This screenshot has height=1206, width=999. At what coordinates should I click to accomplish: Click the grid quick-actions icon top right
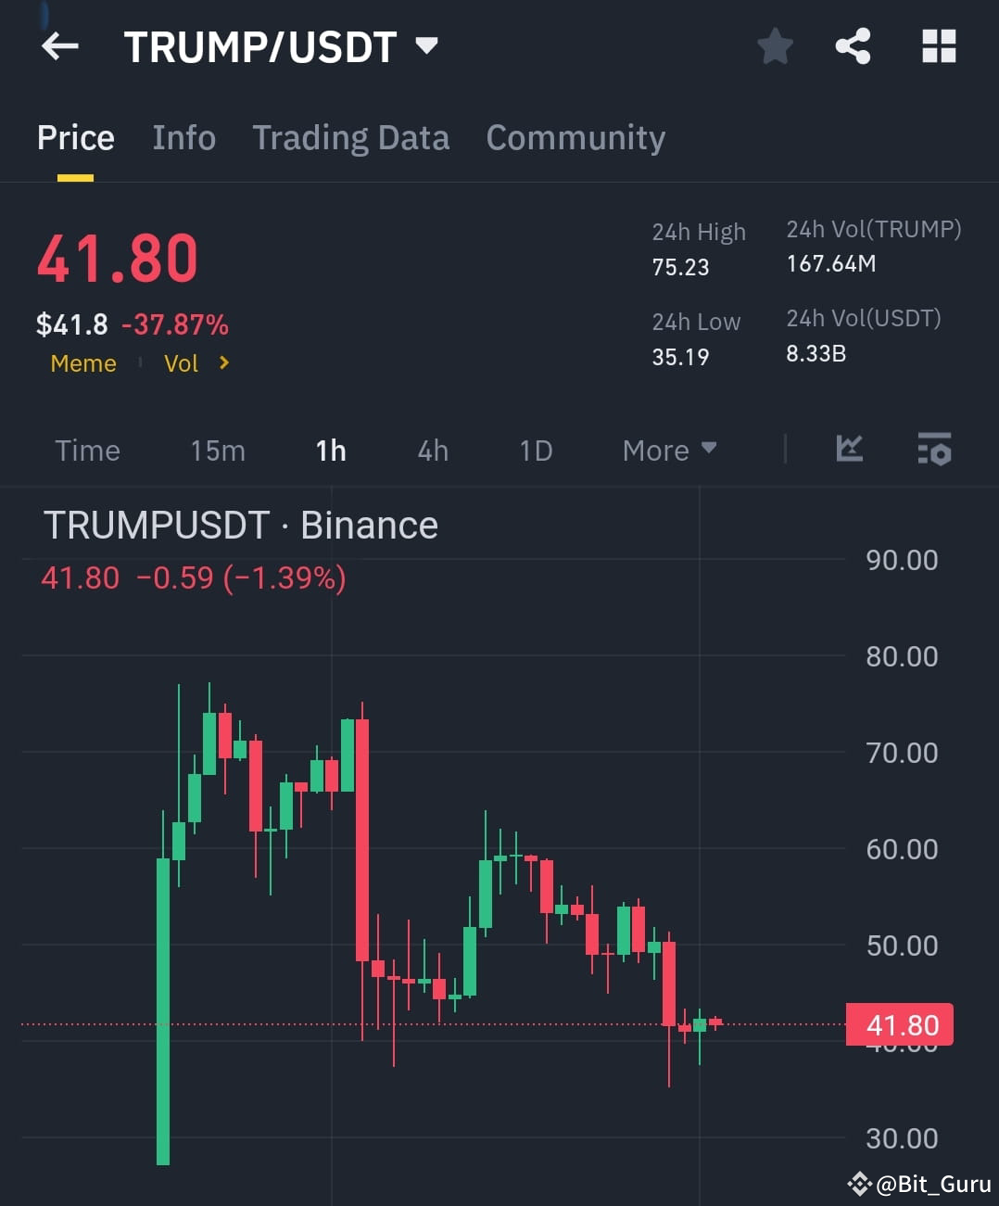[938, 46]
